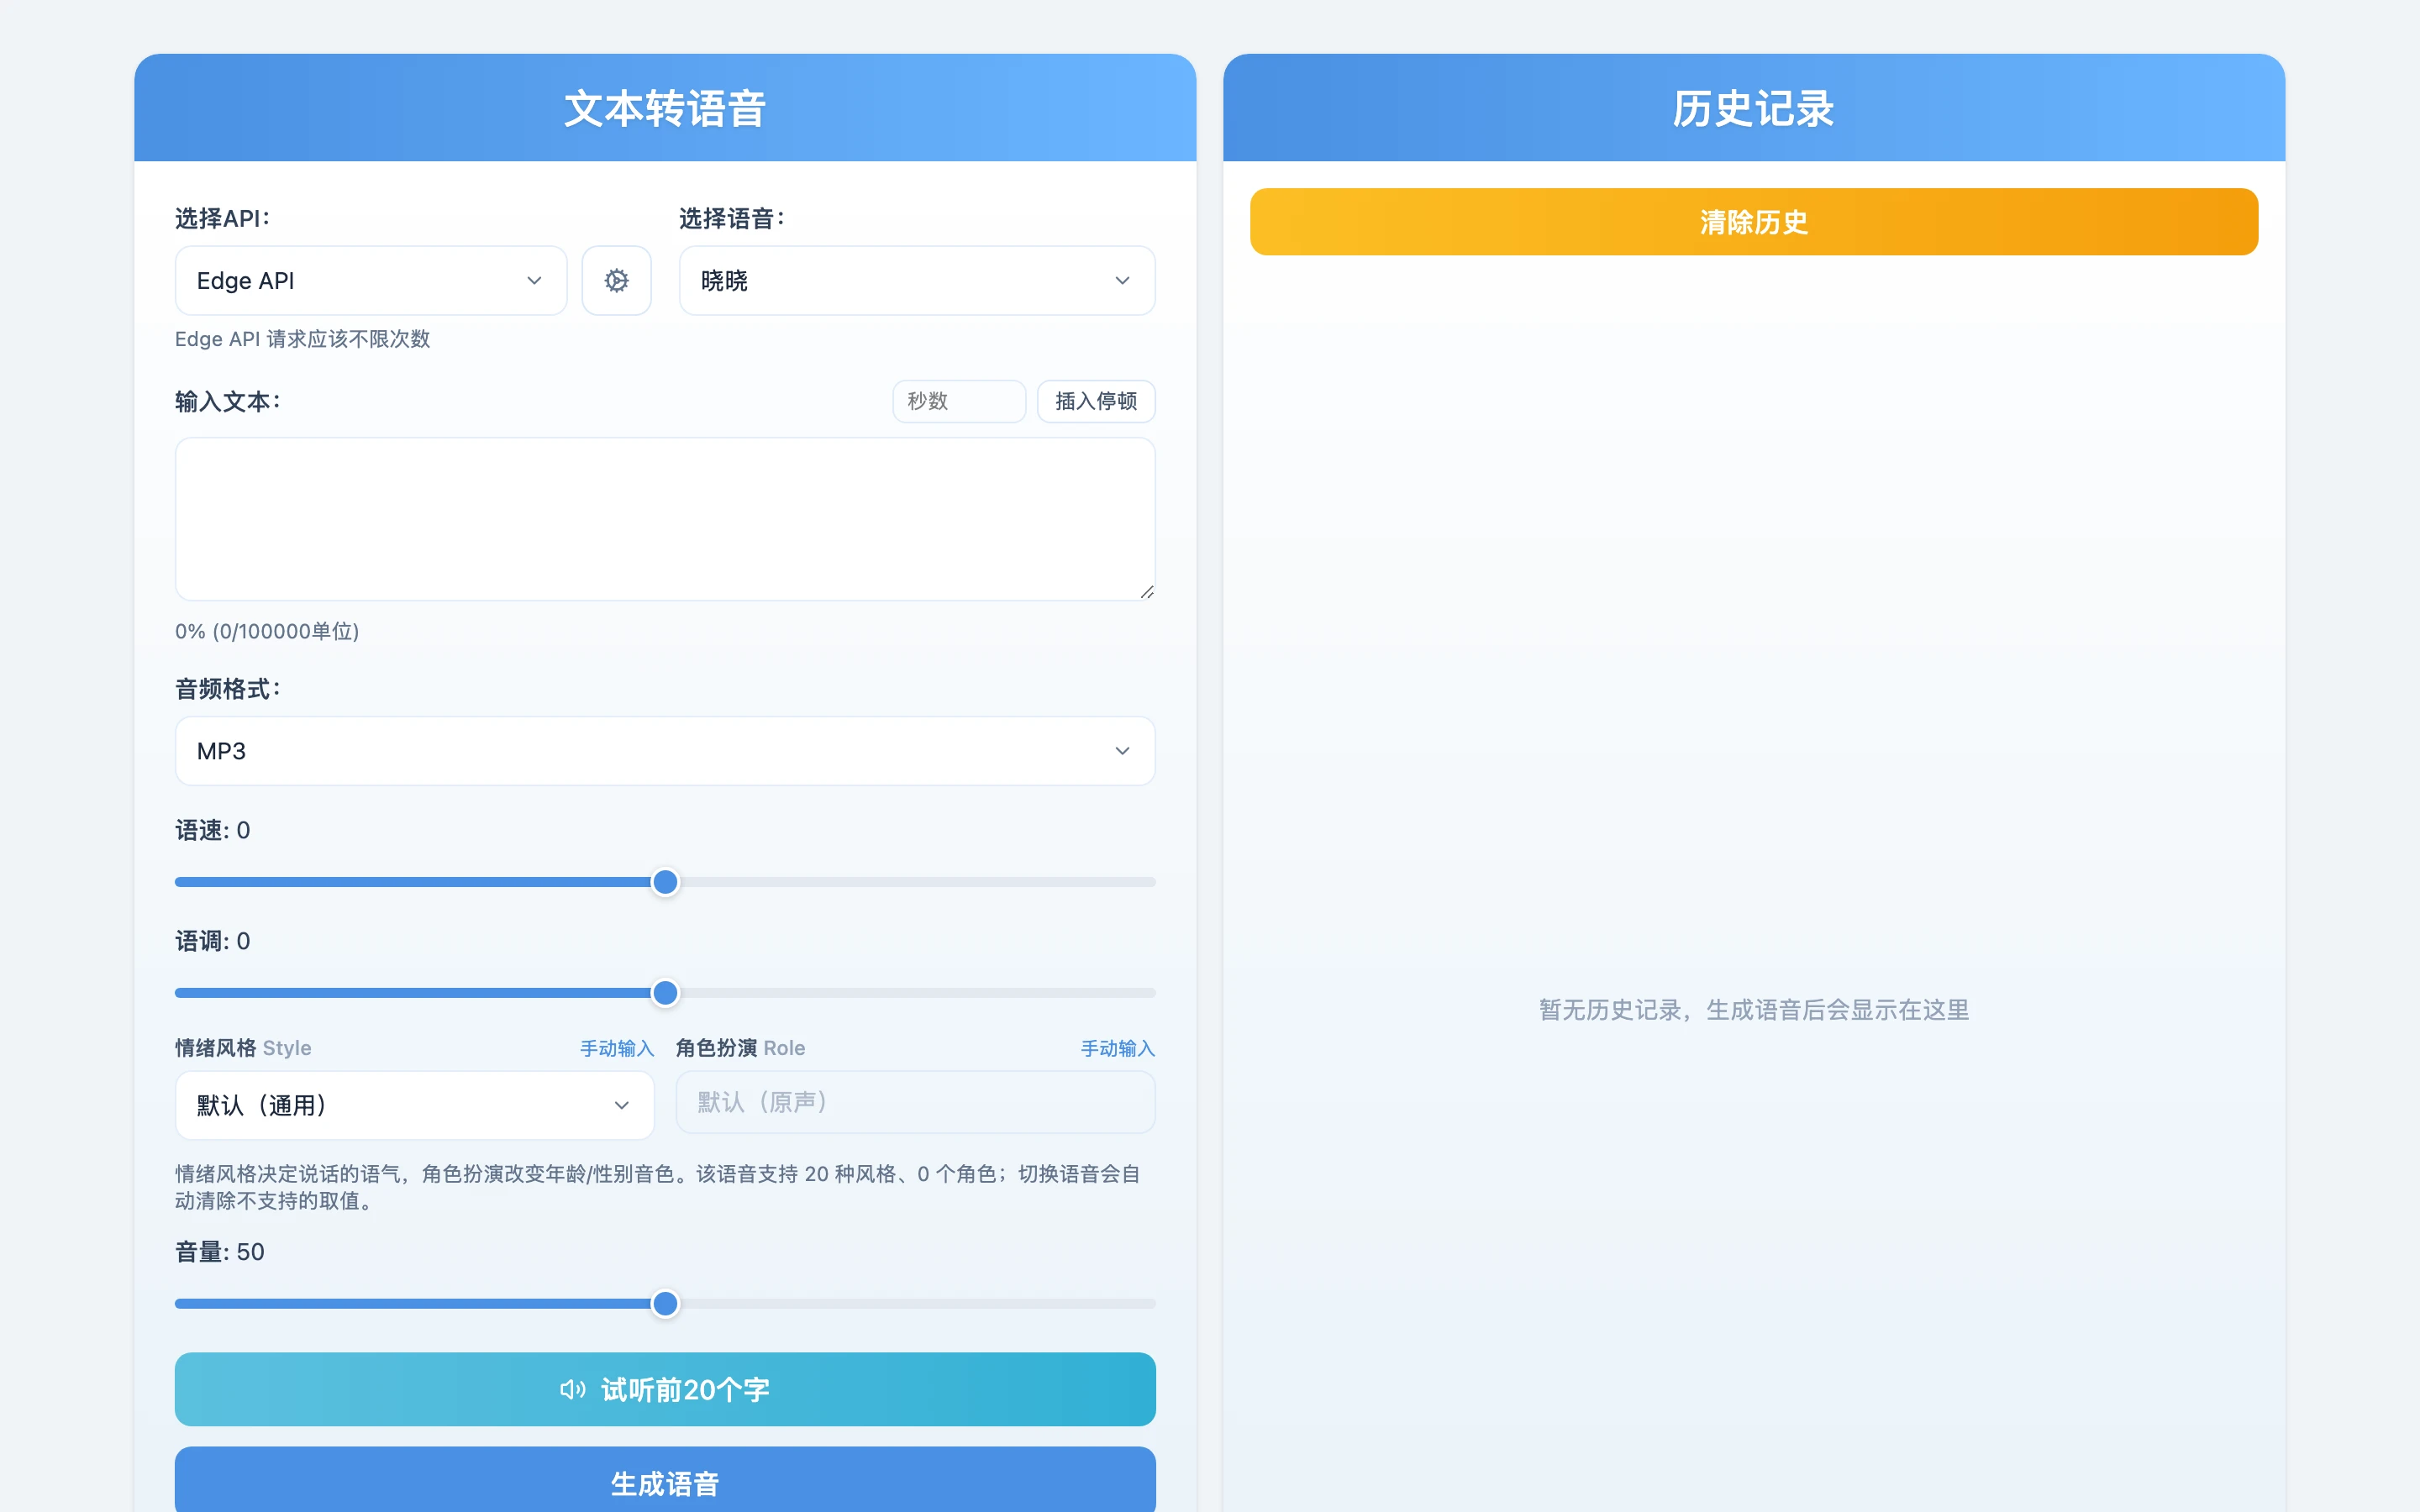Click the 暂无历史记录 placeholder text
This screenshot has width=2420, height=1512.
pyautogui.click(x=1754, y=1010)
